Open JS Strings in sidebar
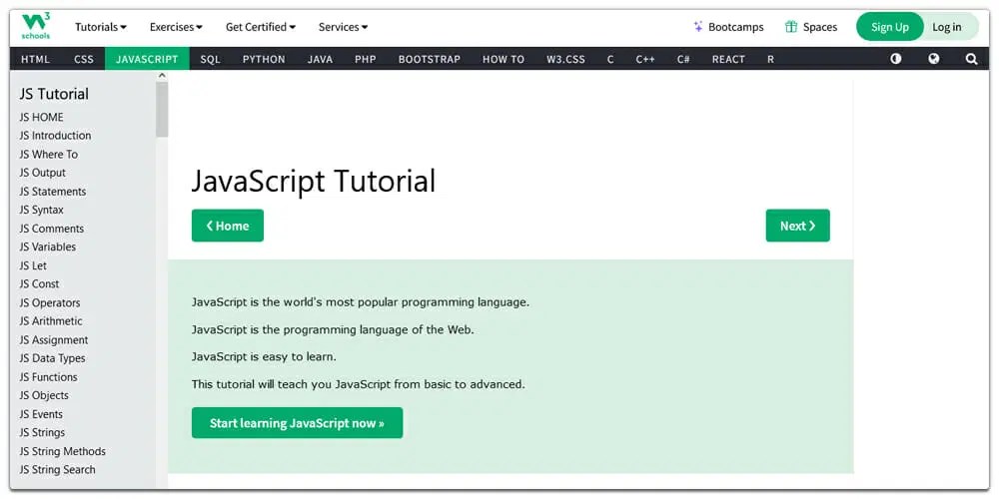This screenshot has height=499, width=999. click(x=42, y=433)
